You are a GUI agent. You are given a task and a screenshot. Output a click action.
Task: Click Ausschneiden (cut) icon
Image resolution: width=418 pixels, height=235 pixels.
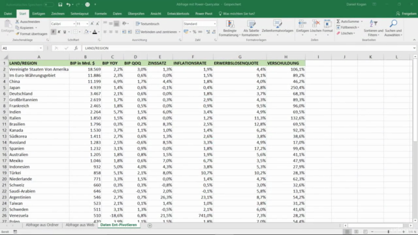18,22
